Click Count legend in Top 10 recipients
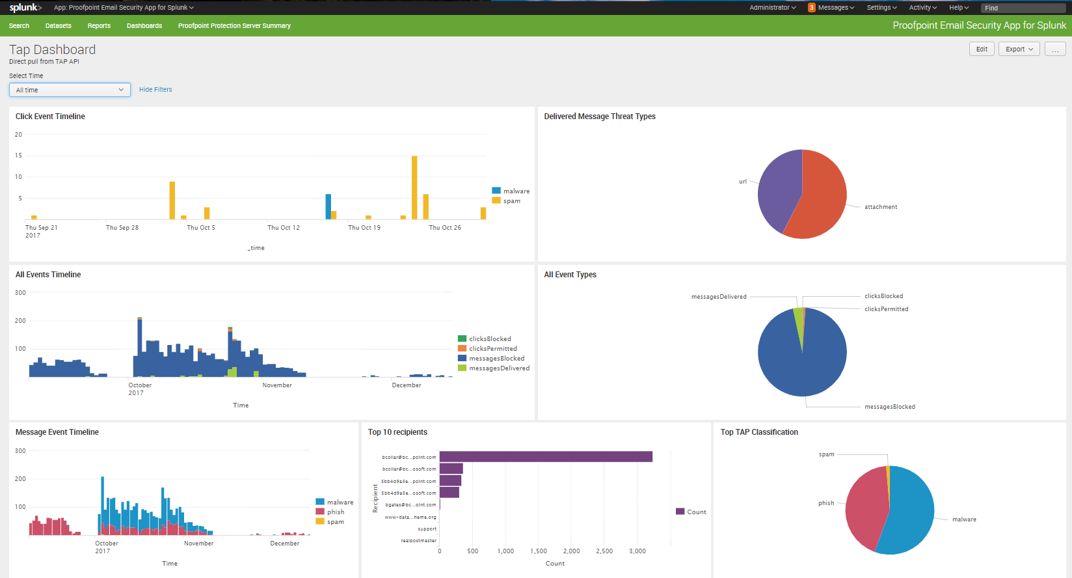The image size is (1072, 578). pos(691,512)
